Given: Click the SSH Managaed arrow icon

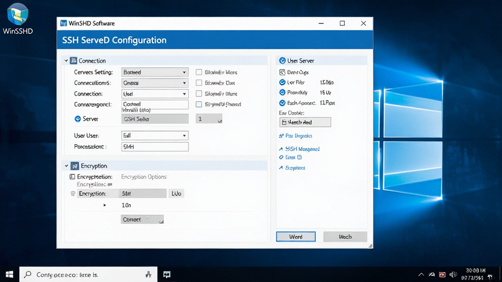Looking at the screenshot, I should (281, 149).
